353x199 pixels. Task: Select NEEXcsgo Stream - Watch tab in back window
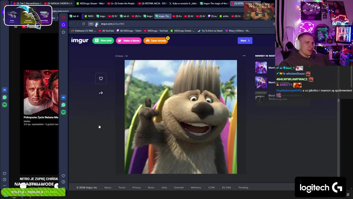click(90, 4)
